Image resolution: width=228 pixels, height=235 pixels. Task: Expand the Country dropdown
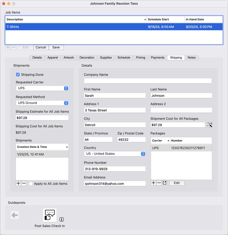(x=115, y=154)
